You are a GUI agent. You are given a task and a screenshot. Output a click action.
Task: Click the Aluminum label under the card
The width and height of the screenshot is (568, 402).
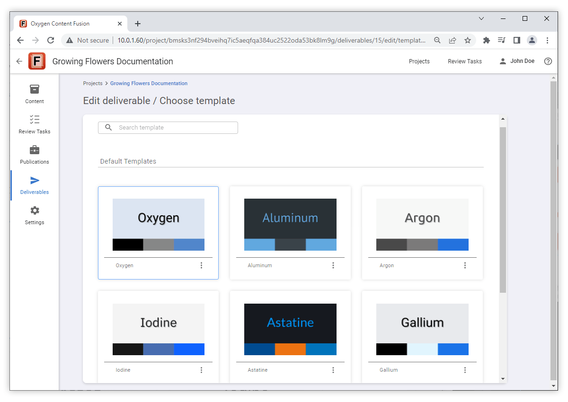(260, 265)
